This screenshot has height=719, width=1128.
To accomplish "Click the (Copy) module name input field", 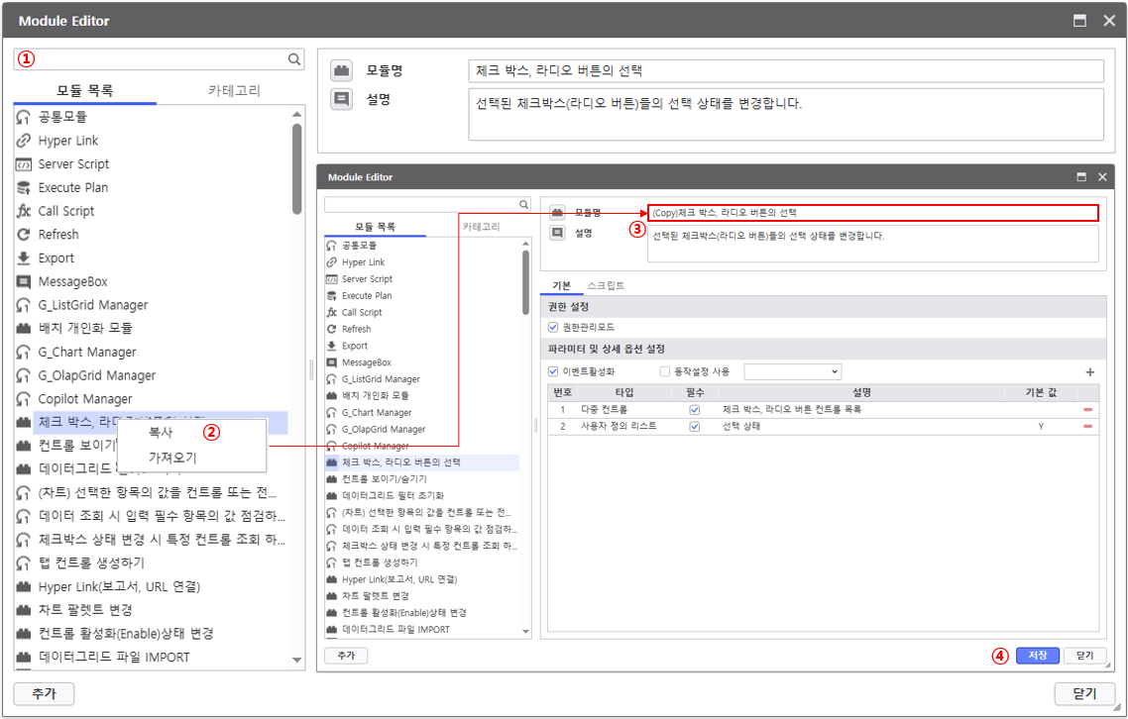I will click(872, 213).
